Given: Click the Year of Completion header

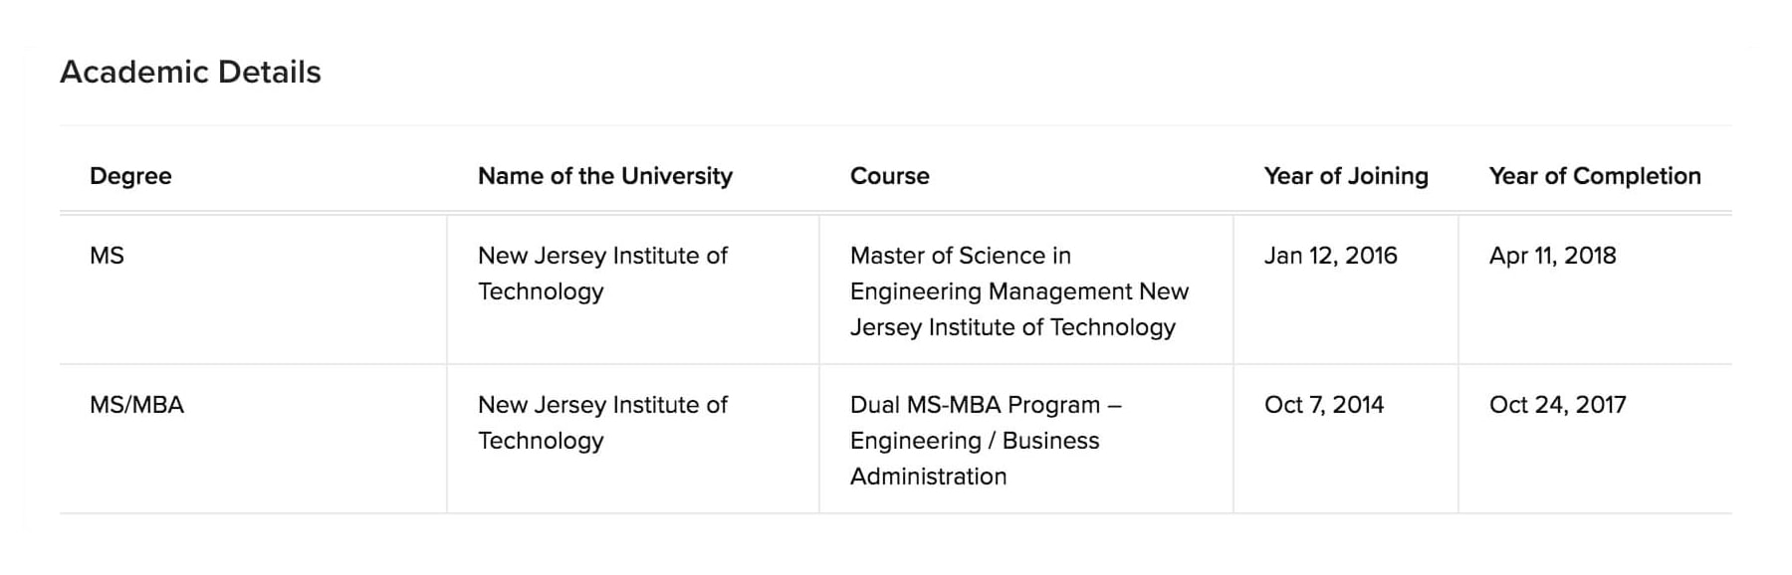Looking at the screenshot, I should (x=1595, y=176).
